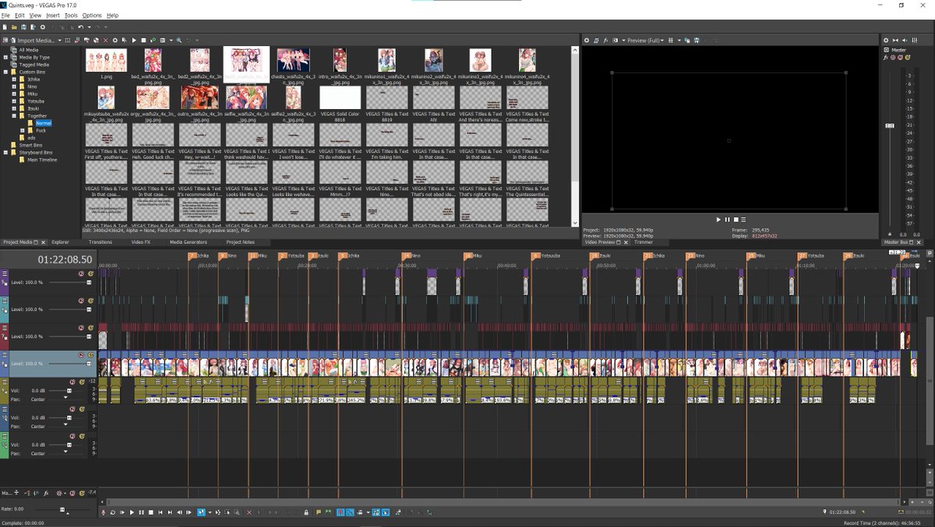
Task: Switch to the Trimmer tab
Action: pos(644,242)
